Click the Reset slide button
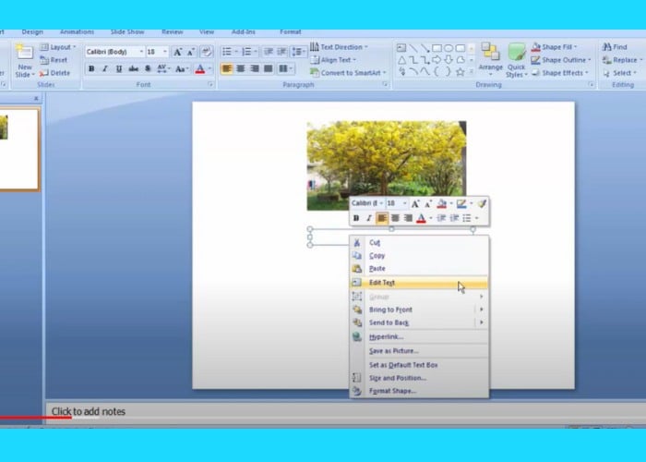The image size is (646, 462). (54, 60)
